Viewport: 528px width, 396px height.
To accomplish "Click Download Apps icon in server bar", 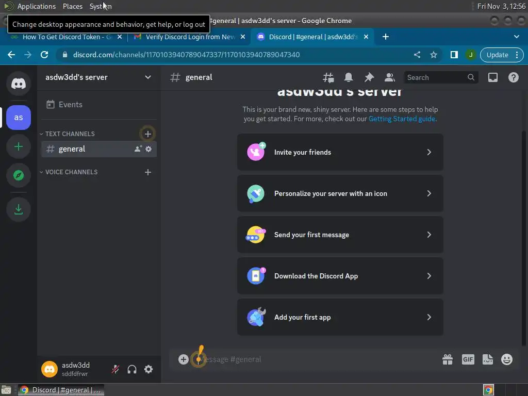I will pyautogui.click(x=19, y=209).
